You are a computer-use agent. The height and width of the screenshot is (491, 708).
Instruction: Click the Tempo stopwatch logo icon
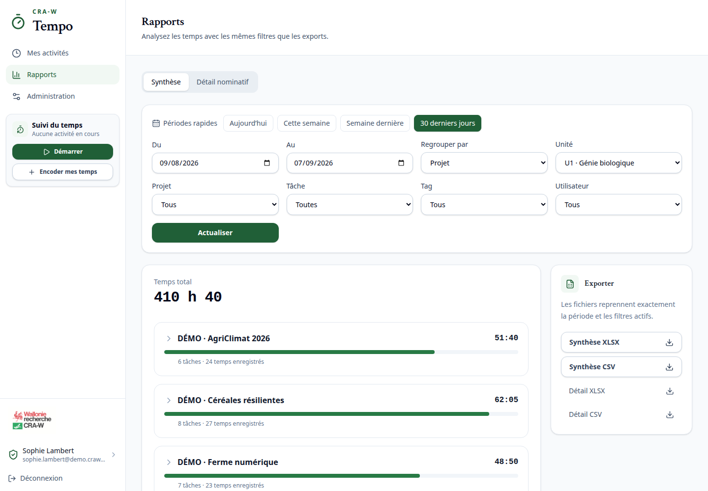[x=18, y=22]
